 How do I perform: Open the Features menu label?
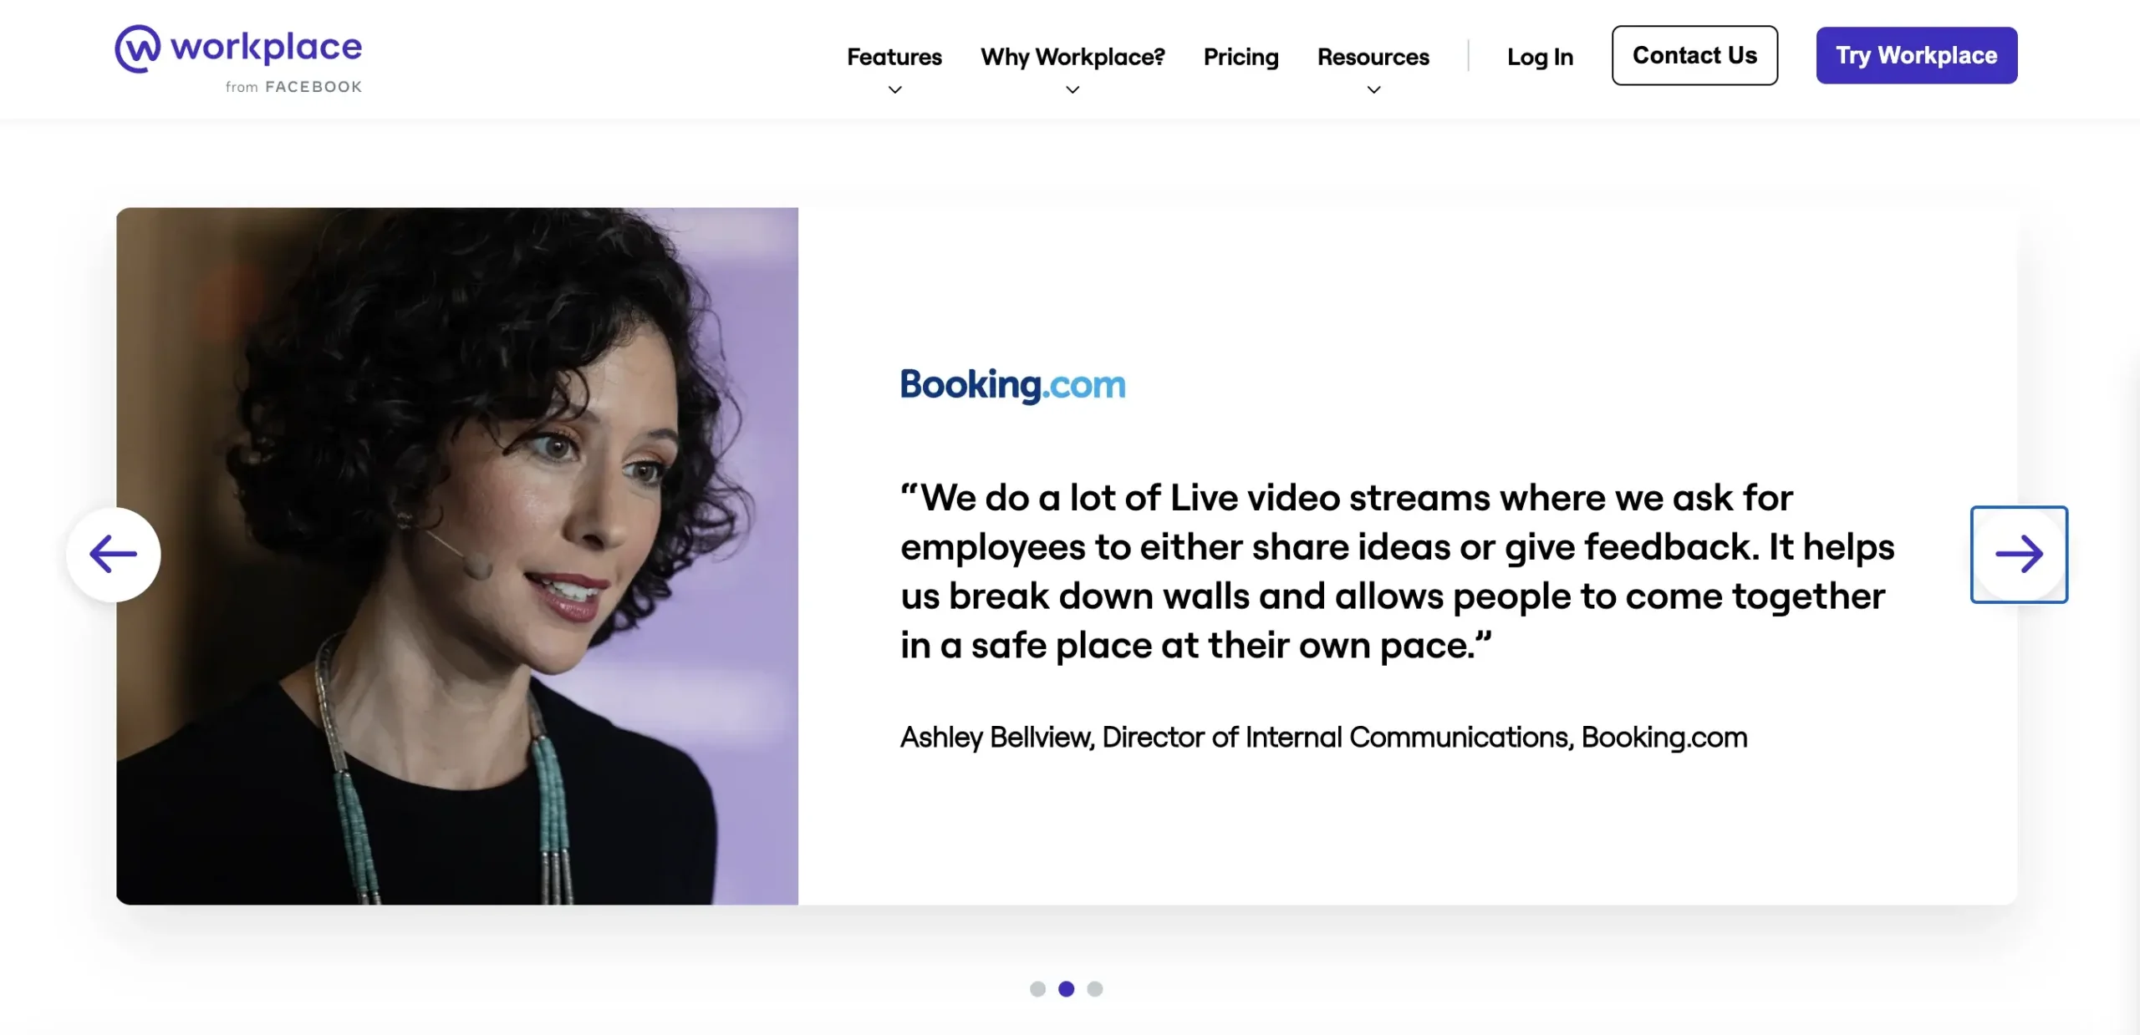point(894,57)
